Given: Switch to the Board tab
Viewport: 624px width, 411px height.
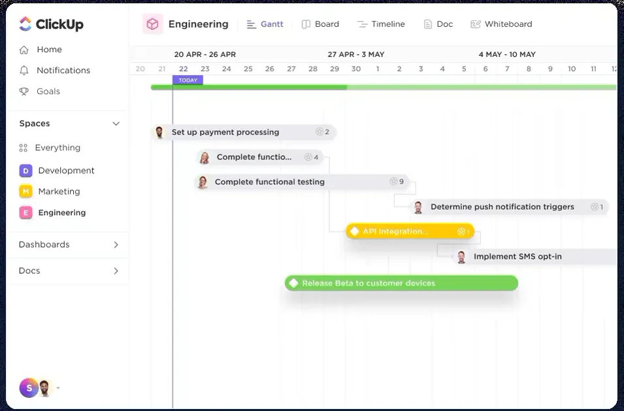Looking at the screenshot, I should click(320, 24).
